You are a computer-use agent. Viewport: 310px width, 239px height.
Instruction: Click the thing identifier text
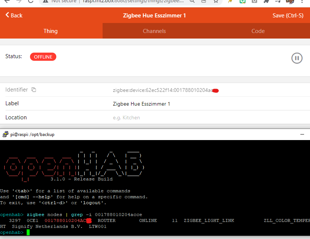pos(166,90)
